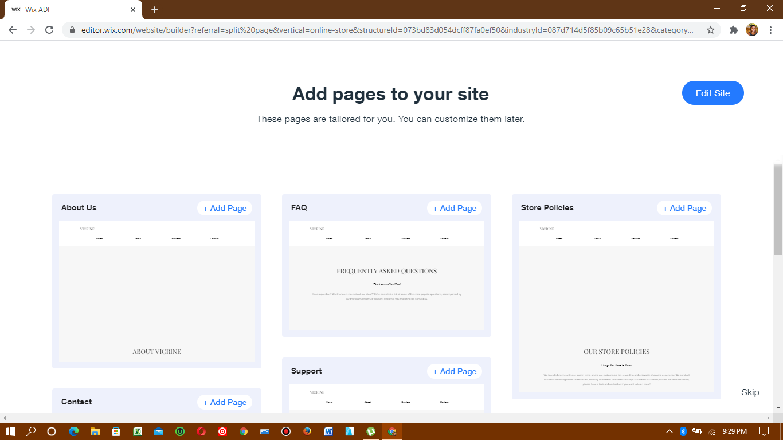Add the Store Policies page
Image resolution: width=783 pixels, height=440 pixels.
click(684, 208)
